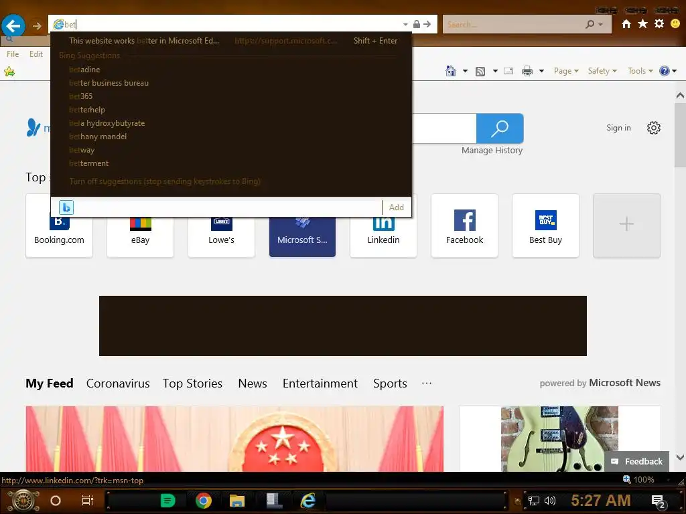Click the security lock icon in address bar
The width and height of the screenshot is (686, 514).
[x=417, y=24]
